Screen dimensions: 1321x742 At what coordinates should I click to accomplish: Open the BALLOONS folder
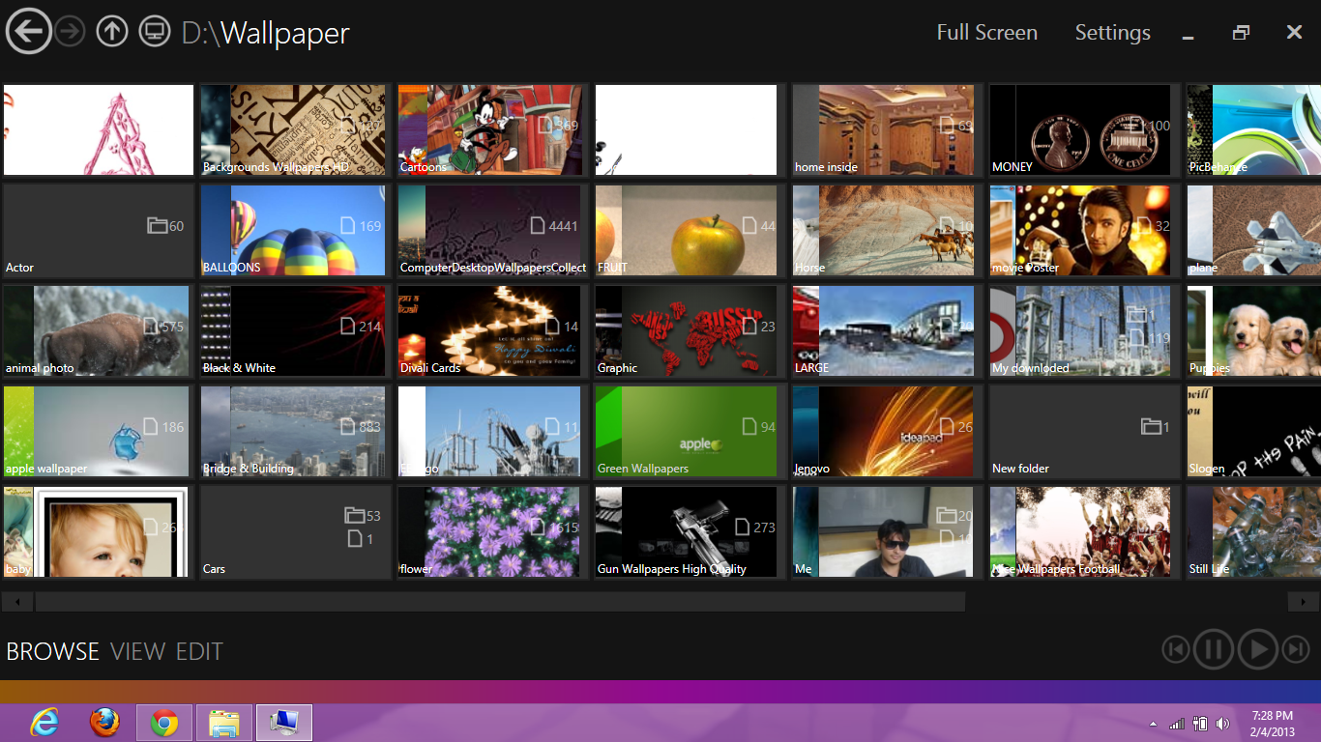click(294, 230)
